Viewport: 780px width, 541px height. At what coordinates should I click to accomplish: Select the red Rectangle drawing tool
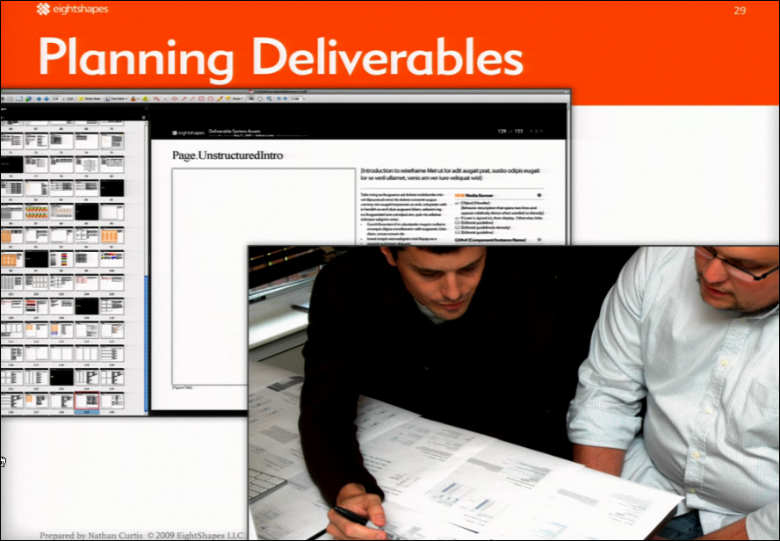pos(199,98)
